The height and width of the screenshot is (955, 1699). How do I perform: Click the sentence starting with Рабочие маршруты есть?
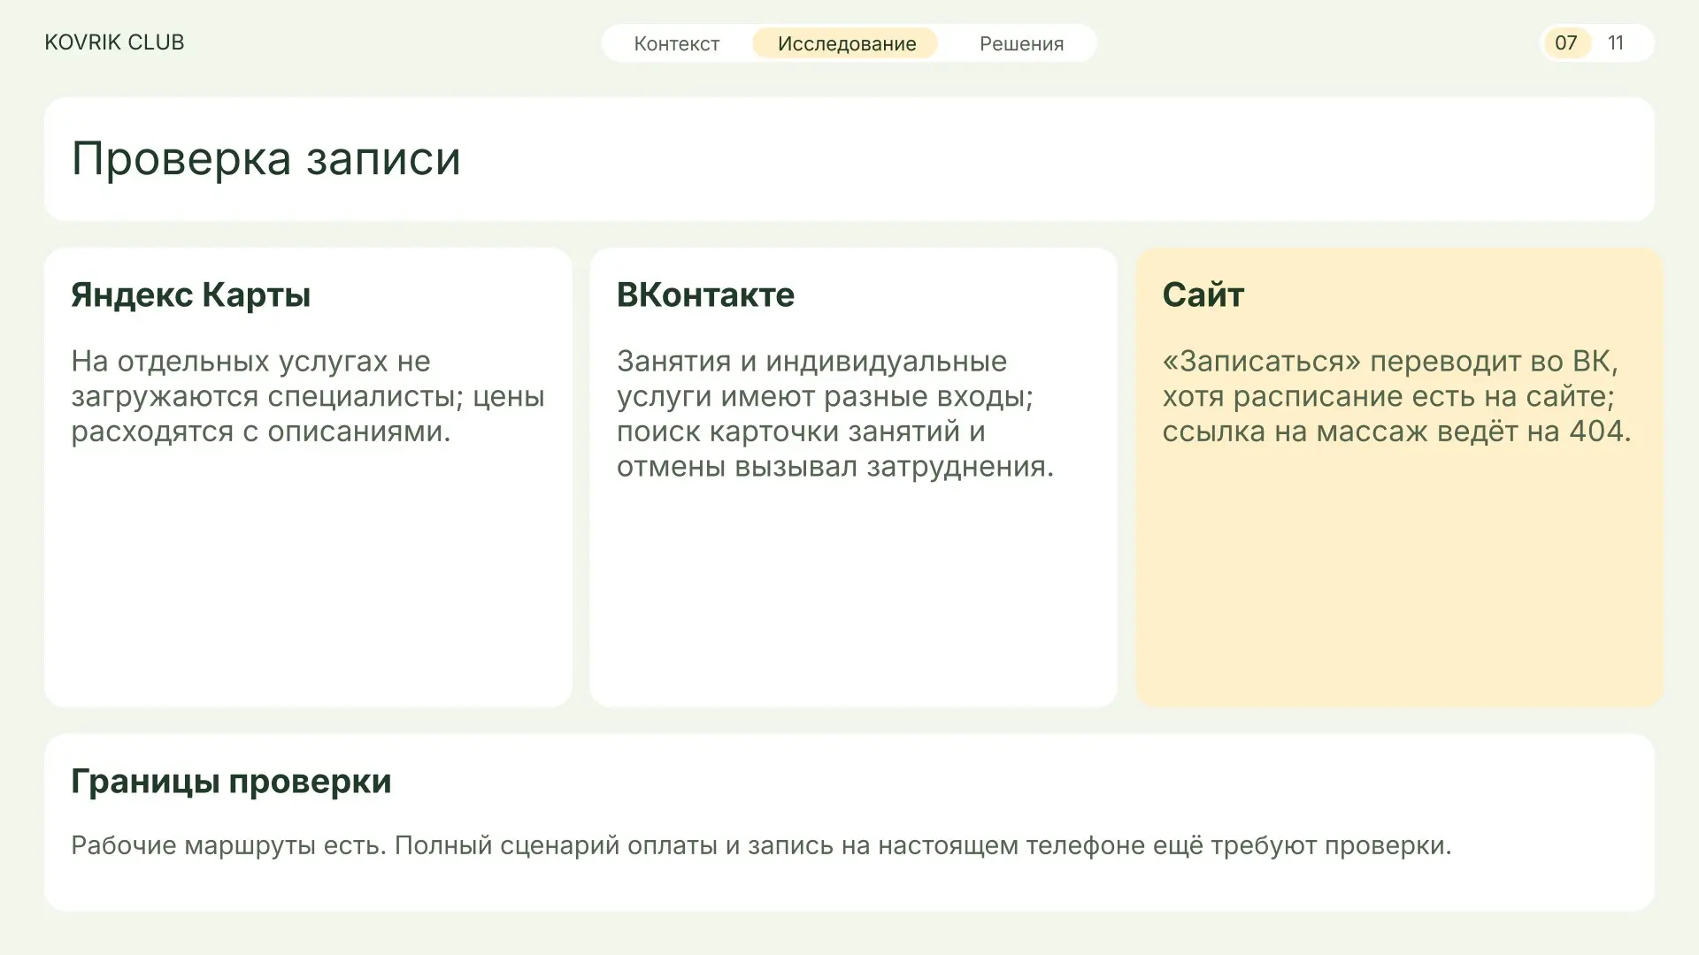click(x=761, y=845)
